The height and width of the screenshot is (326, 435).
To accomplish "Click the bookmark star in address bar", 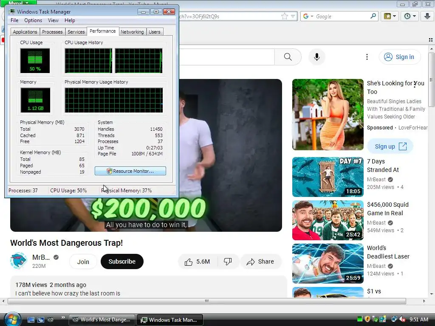I will 285,17.
